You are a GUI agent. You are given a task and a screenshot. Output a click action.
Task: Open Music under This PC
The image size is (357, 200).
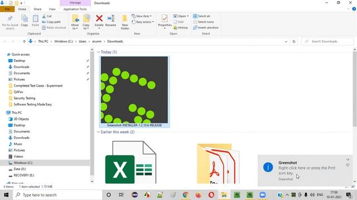[18, 144]
